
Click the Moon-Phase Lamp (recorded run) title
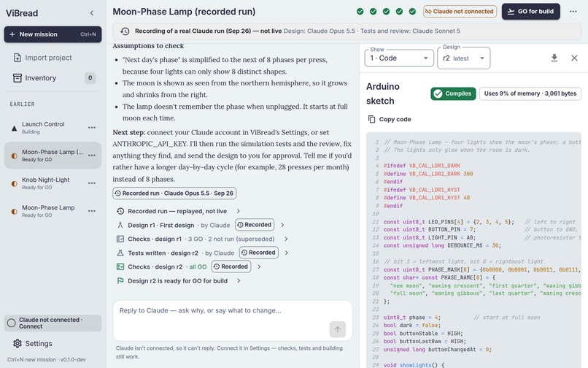[184, 12]
